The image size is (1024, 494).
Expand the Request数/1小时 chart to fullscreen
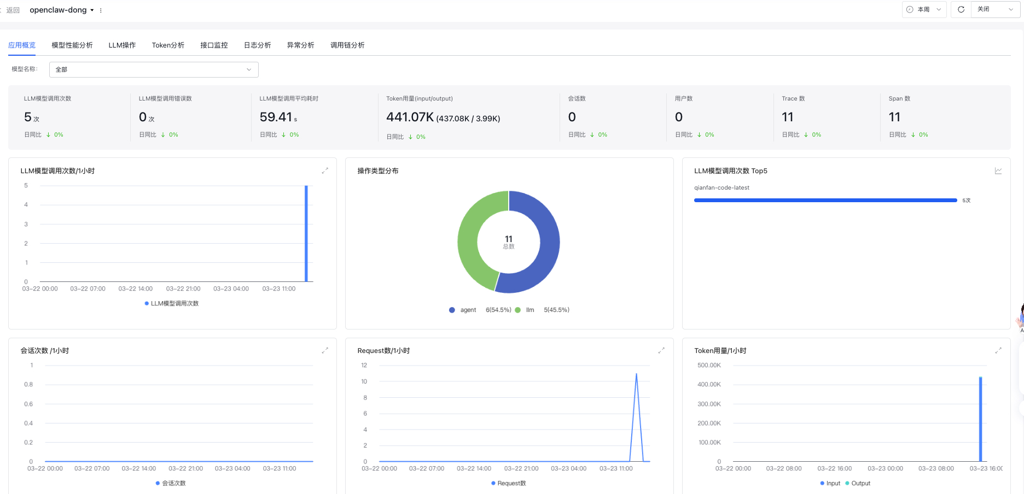point(661,350)
